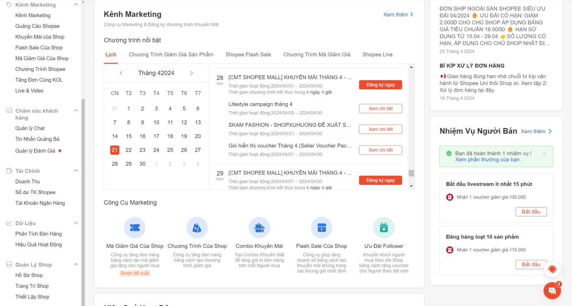572x306 pixels.
Task: Click the campaign list scroll-up arrow
Action: [411, 67]
